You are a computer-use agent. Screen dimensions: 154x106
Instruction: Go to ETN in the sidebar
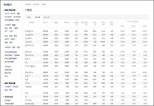coord(11,31)
